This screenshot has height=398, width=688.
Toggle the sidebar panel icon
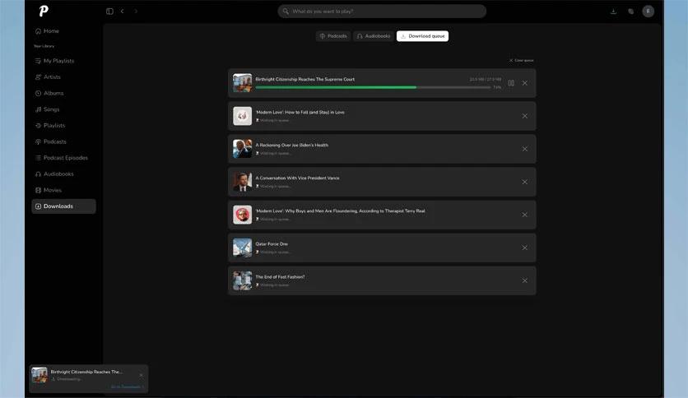point(109,12)
